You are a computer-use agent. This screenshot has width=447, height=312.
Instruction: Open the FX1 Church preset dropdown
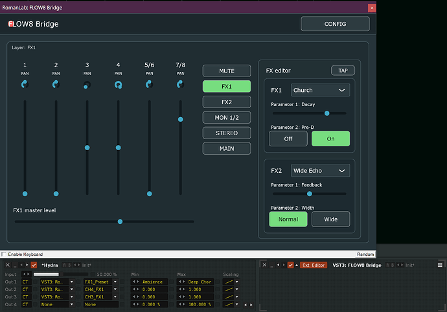tap(320, 90)
